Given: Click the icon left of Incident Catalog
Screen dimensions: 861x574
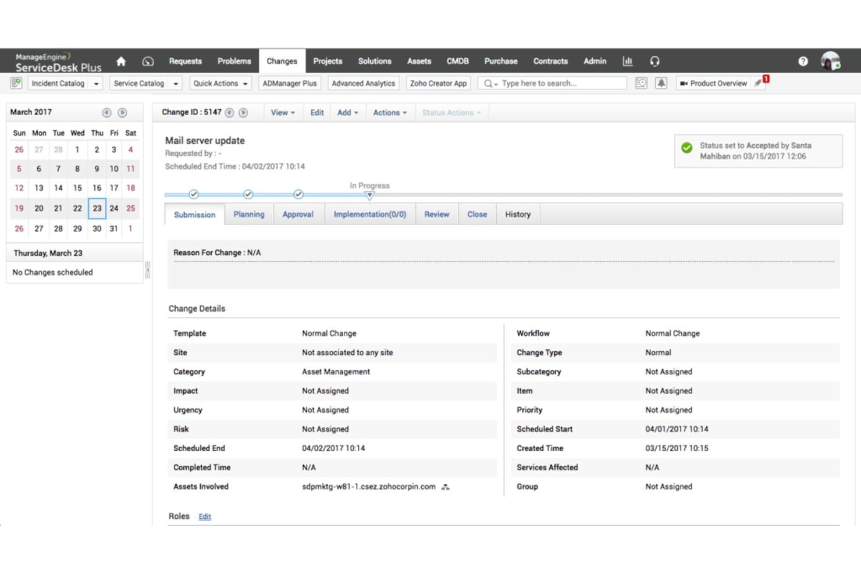Looking at the screenshot, I should click(16, 83).
